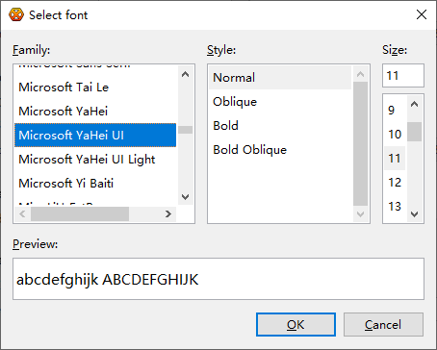Select size 12 in list
Screen dimensions: 437x350
(x=395, y=183)
